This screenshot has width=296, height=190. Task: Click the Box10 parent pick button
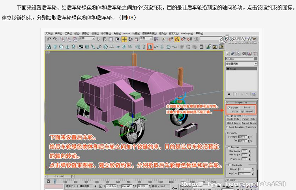pos(247,108)
